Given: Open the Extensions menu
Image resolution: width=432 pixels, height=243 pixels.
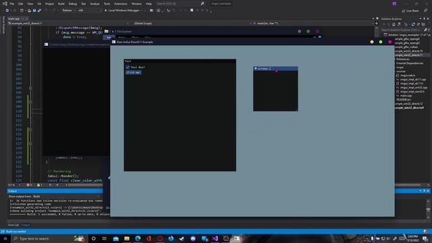Looking at the screenshot, I should point(121,4).
